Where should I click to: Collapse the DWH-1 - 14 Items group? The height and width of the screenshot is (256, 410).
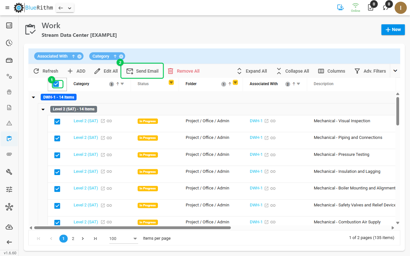tap(34, 97)
